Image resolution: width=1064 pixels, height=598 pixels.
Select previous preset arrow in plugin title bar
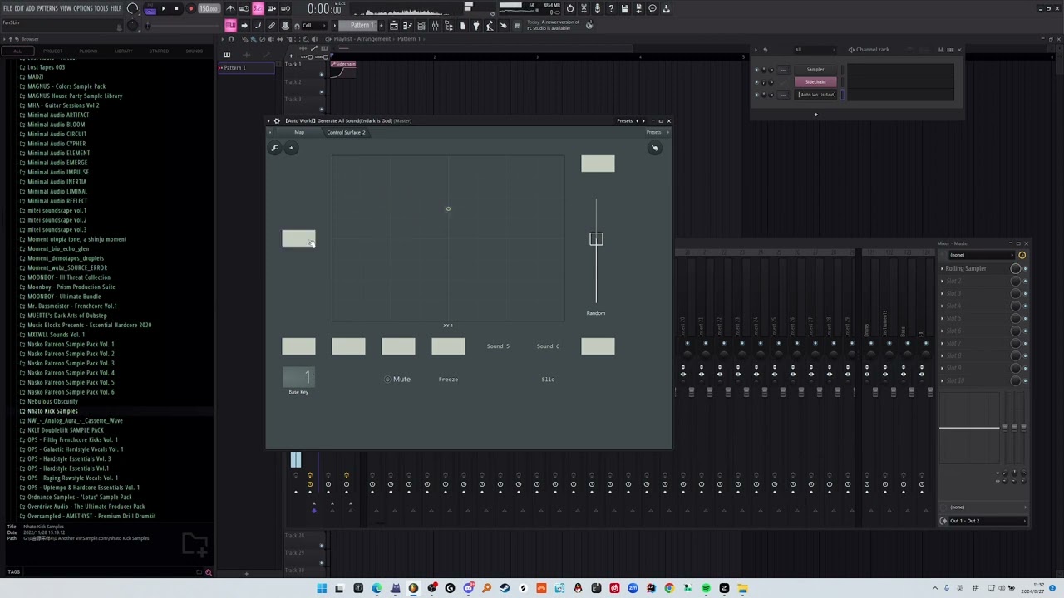click(x=638, y=121)
